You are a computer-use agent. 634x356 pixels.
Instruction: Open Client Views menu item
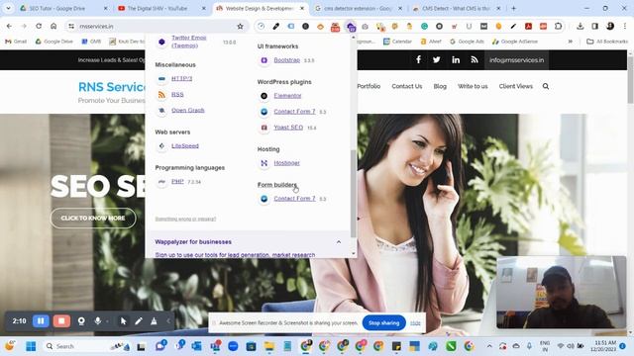click(515, 86)
